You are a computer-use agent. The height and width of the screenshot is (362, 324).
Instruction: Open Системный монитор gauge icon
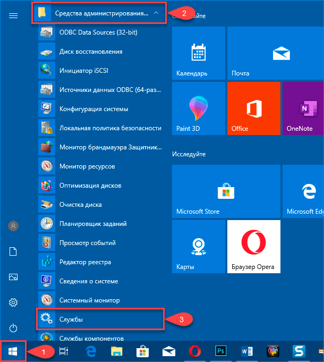coord(47,300)
